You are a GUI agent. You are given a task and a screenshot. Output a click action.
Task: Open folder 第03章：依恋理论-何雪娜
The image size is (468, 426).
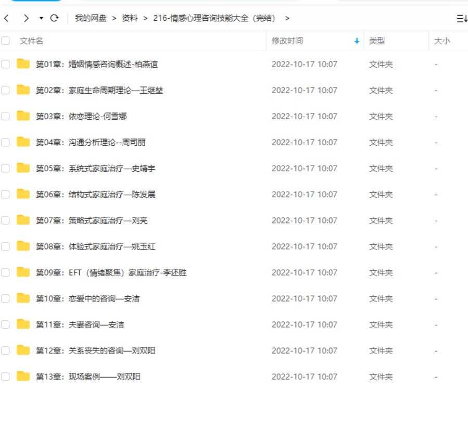(x=81, y=116)
